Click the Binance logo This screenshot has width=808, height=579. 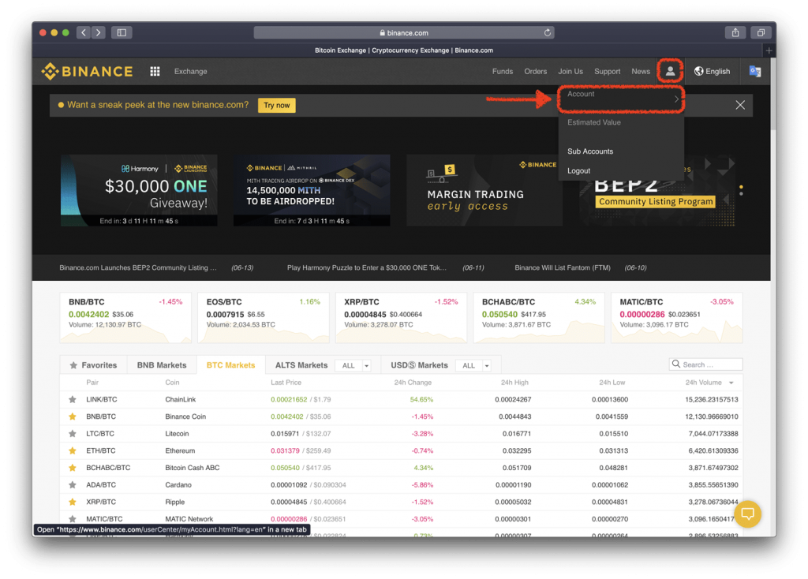pos(87,71)
